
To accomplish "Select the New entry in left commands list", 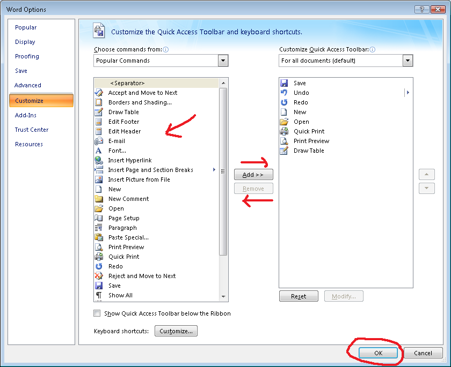I will [x=156, y=189].
